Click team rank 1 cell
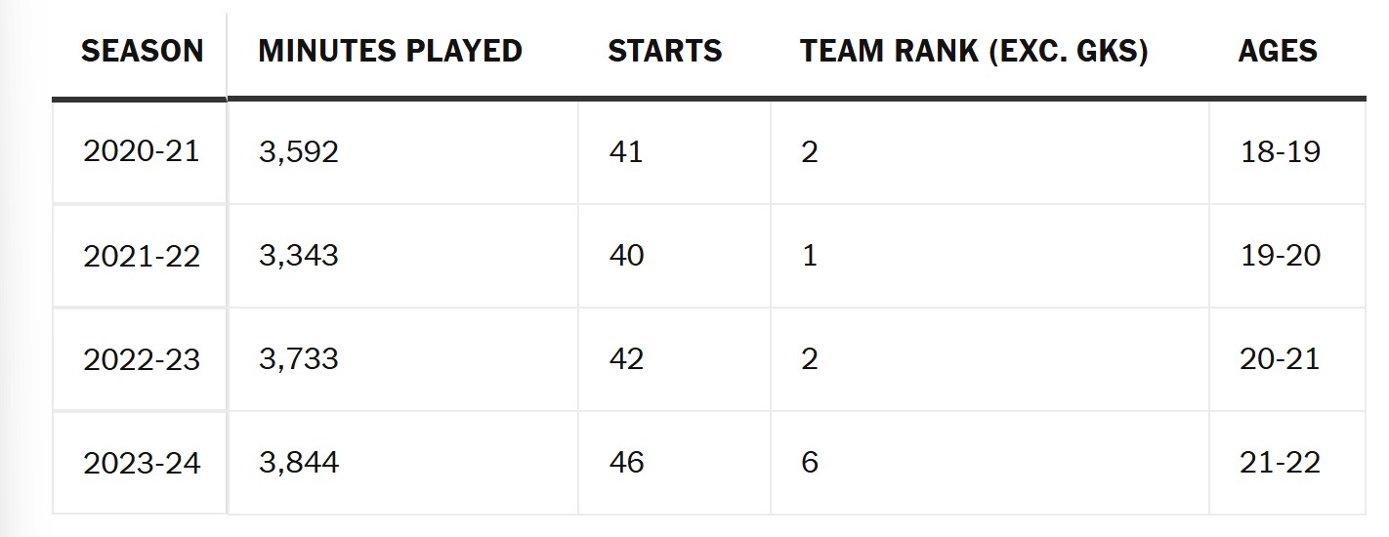1389x537 pixels. [809, 256]
